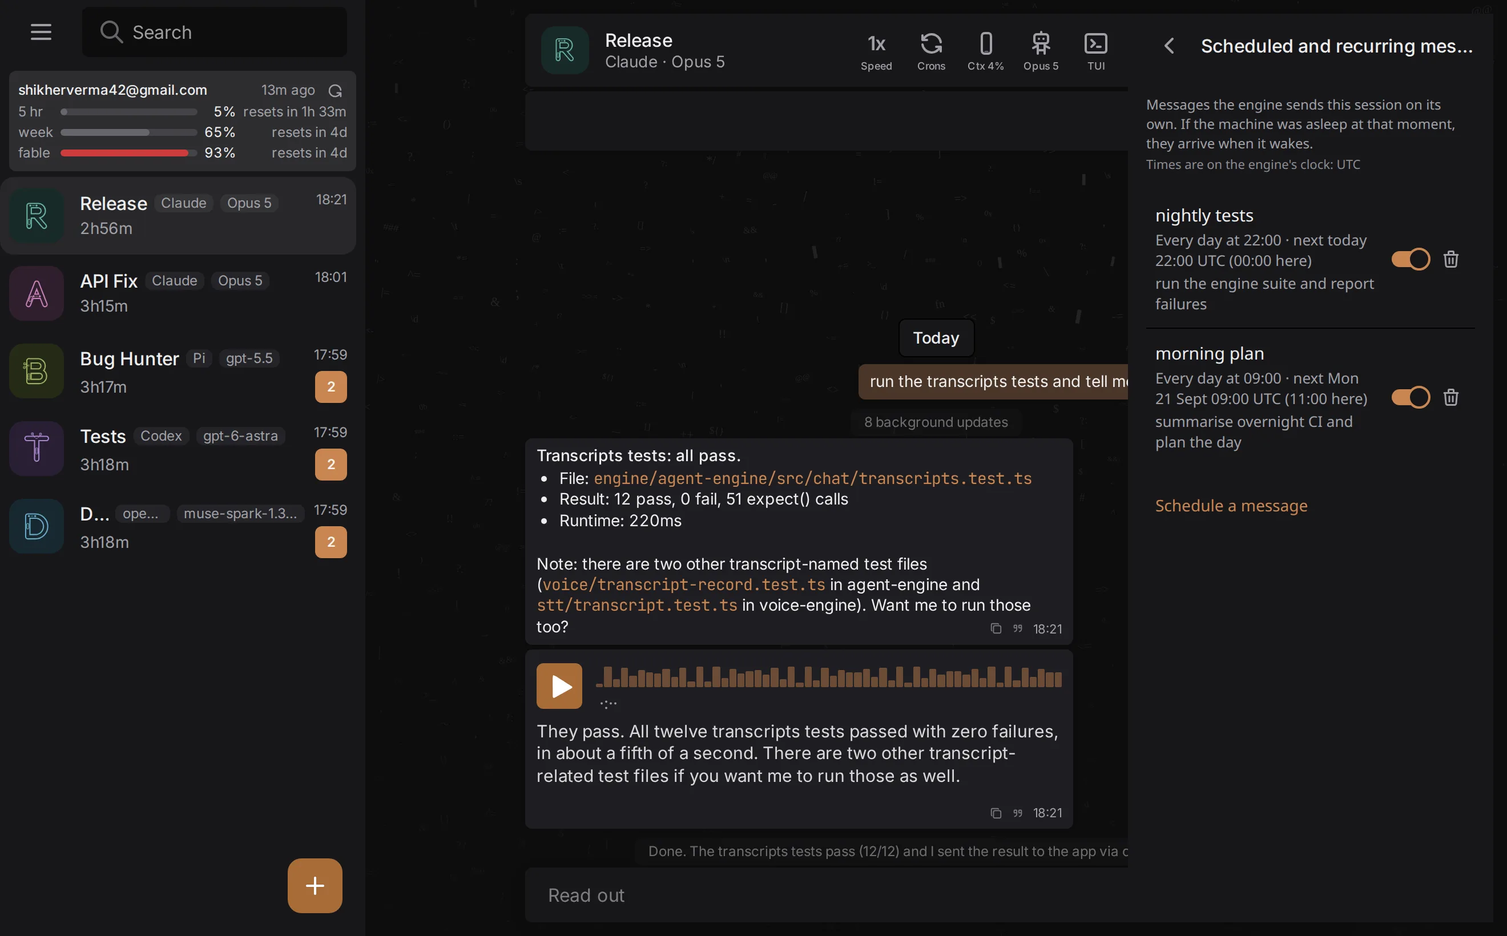Click the Claude tag on Release row
The image size is (1507, 936).
click(183, 203)
